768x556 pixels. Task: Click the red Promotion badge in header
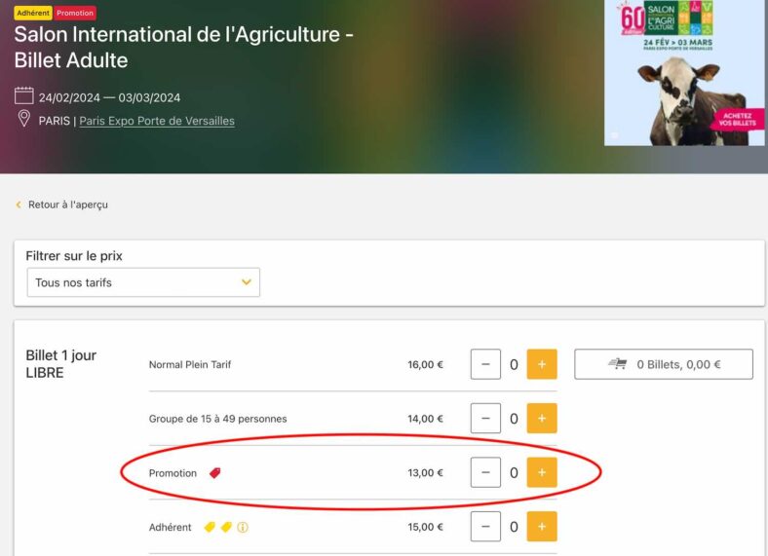tap(75, 14)
